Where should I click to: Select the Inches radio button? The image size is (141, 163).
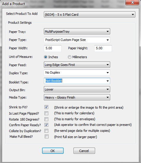(46, 57)
